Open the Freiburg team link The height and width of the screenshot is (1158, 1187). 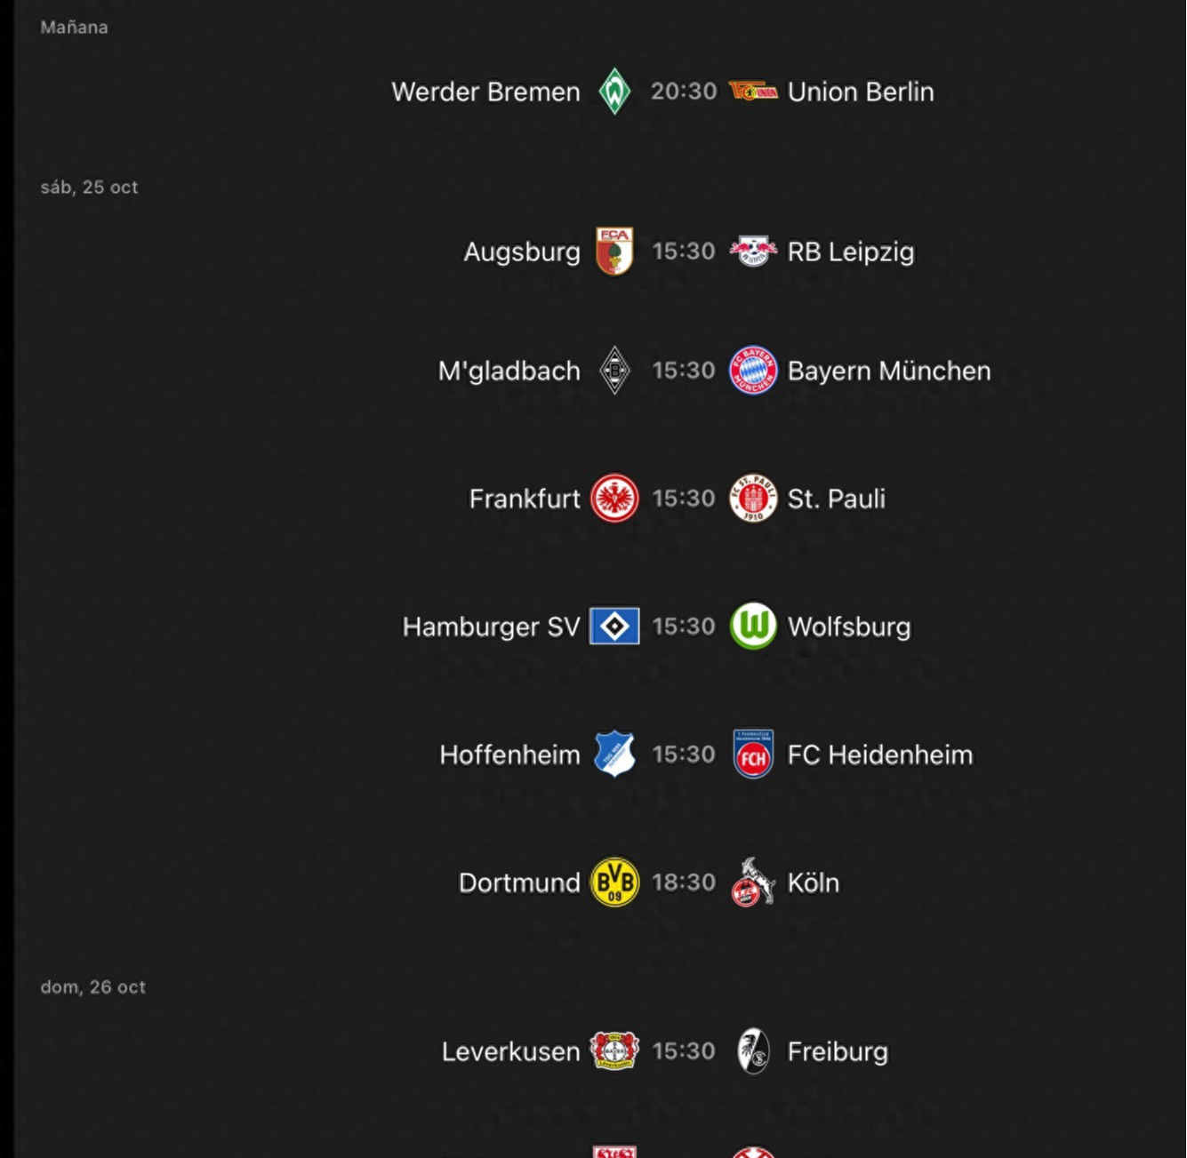[x=838, y=1051]
